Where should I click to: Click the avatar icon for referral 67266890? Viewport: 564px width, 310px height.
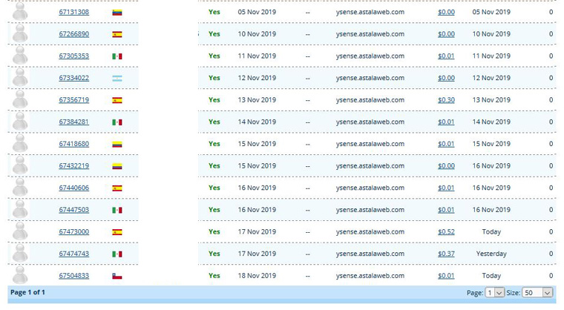coord(20,34)
